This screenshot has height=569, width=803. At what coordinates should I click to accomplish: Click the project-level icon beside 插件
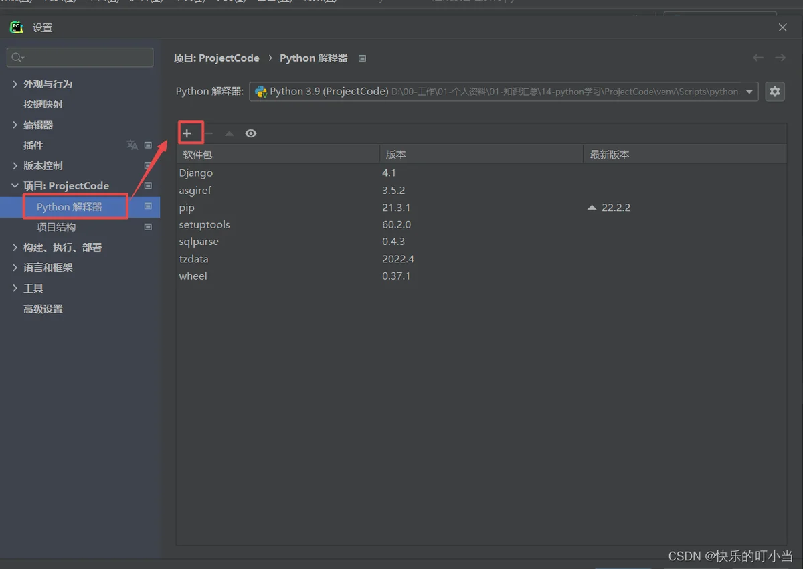148,145
